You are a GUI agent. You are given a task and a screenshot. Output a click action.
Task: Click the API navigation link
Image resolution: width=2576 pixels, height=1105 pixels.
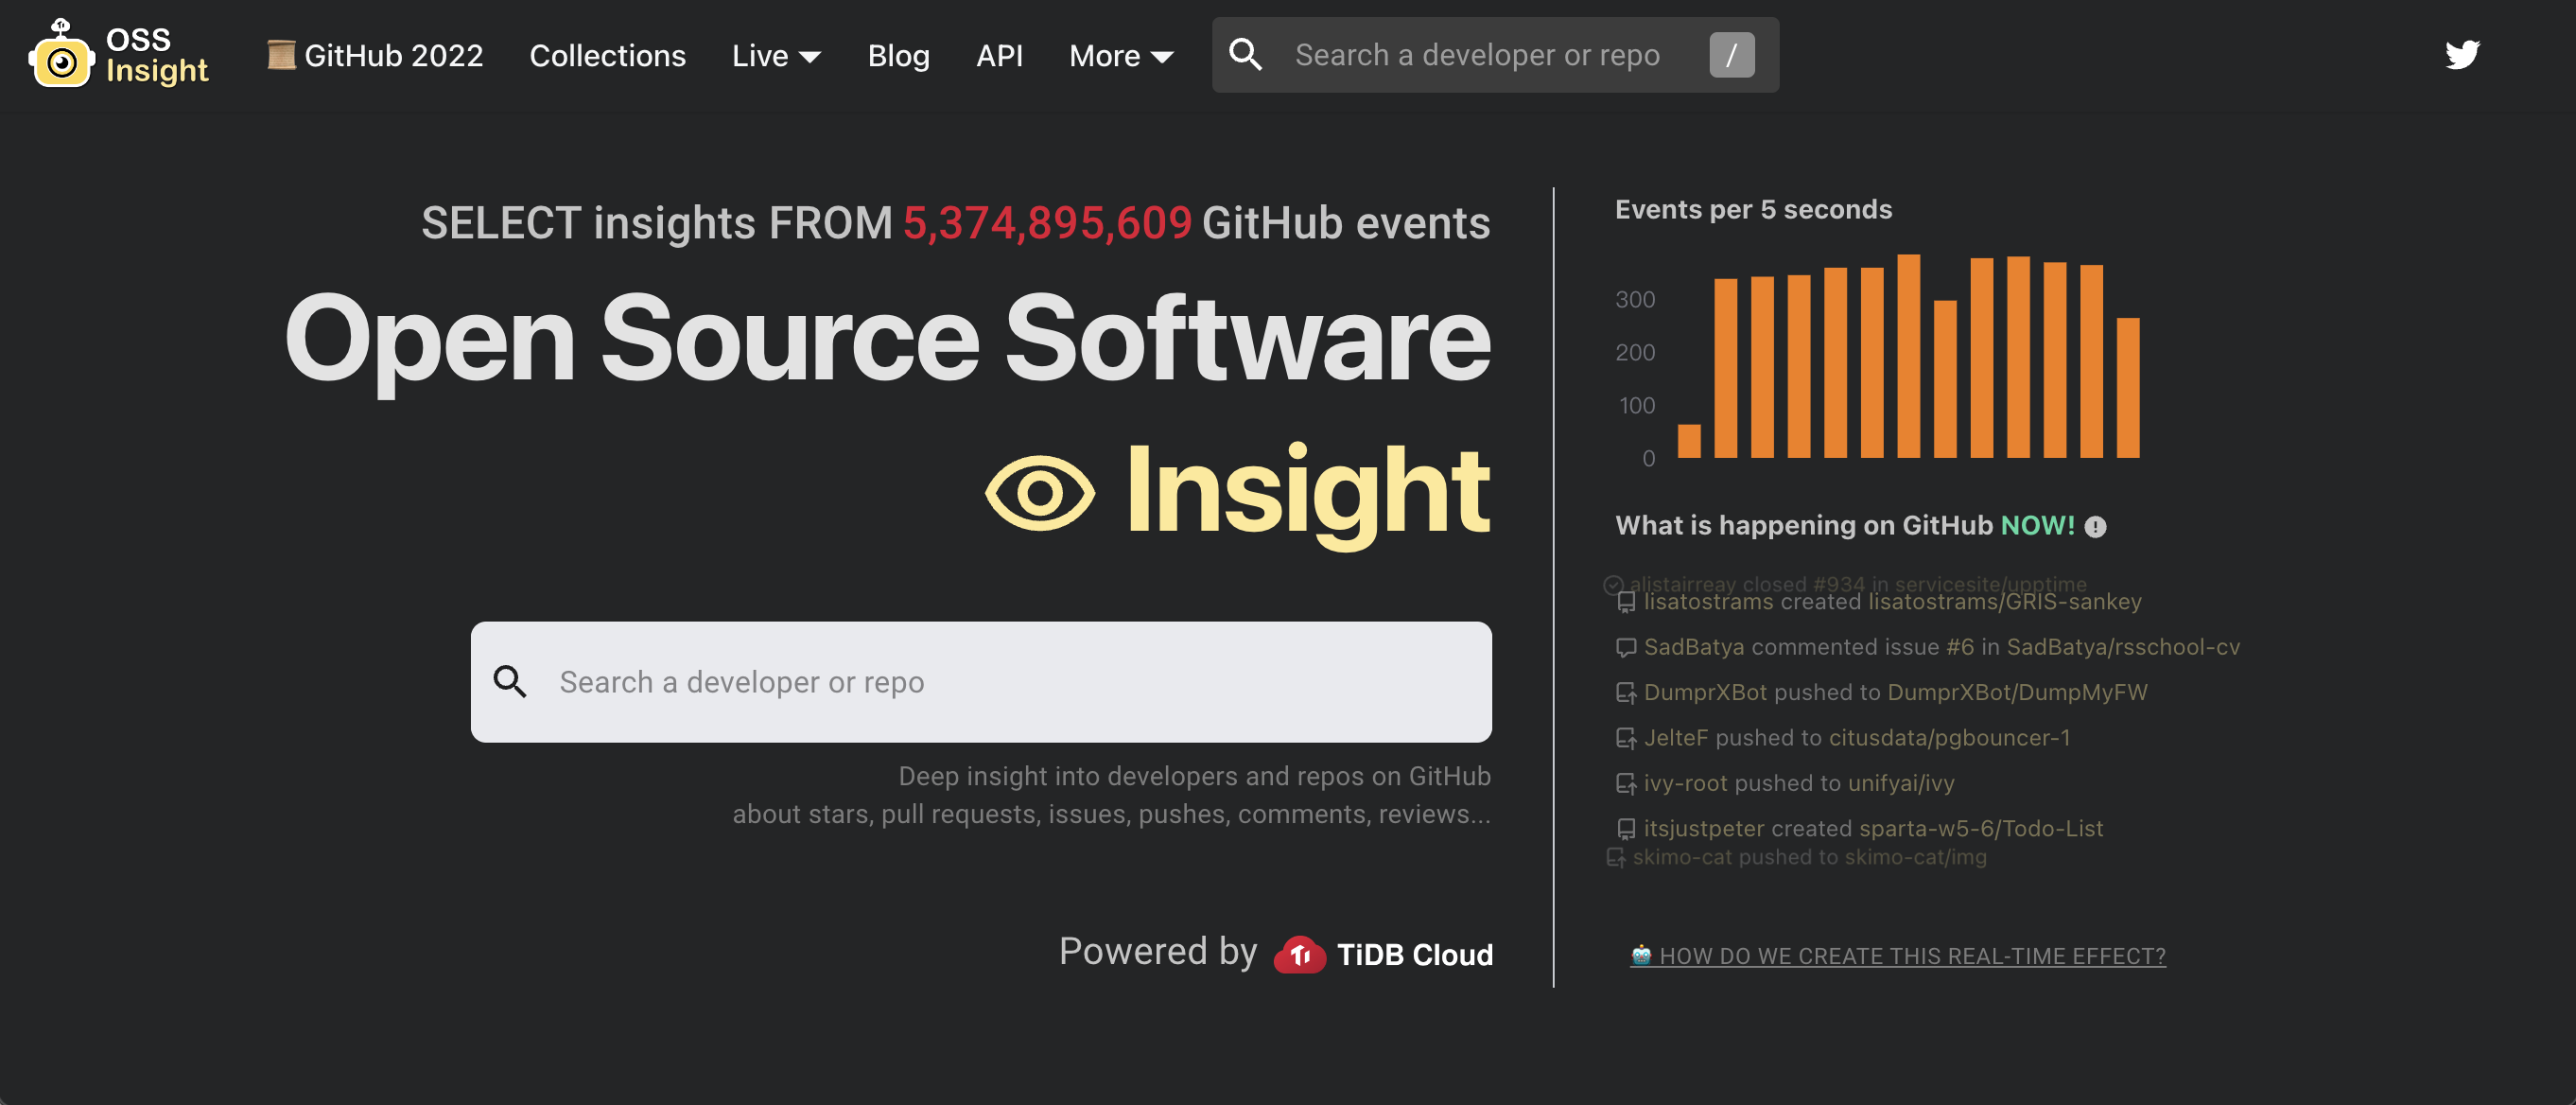pyautogui.click(x=999, y=54)
